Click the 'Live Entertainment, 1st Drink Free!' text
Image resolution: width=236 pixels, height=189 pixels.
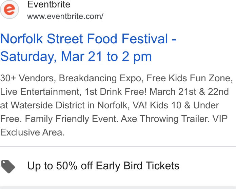coord(73,92)
